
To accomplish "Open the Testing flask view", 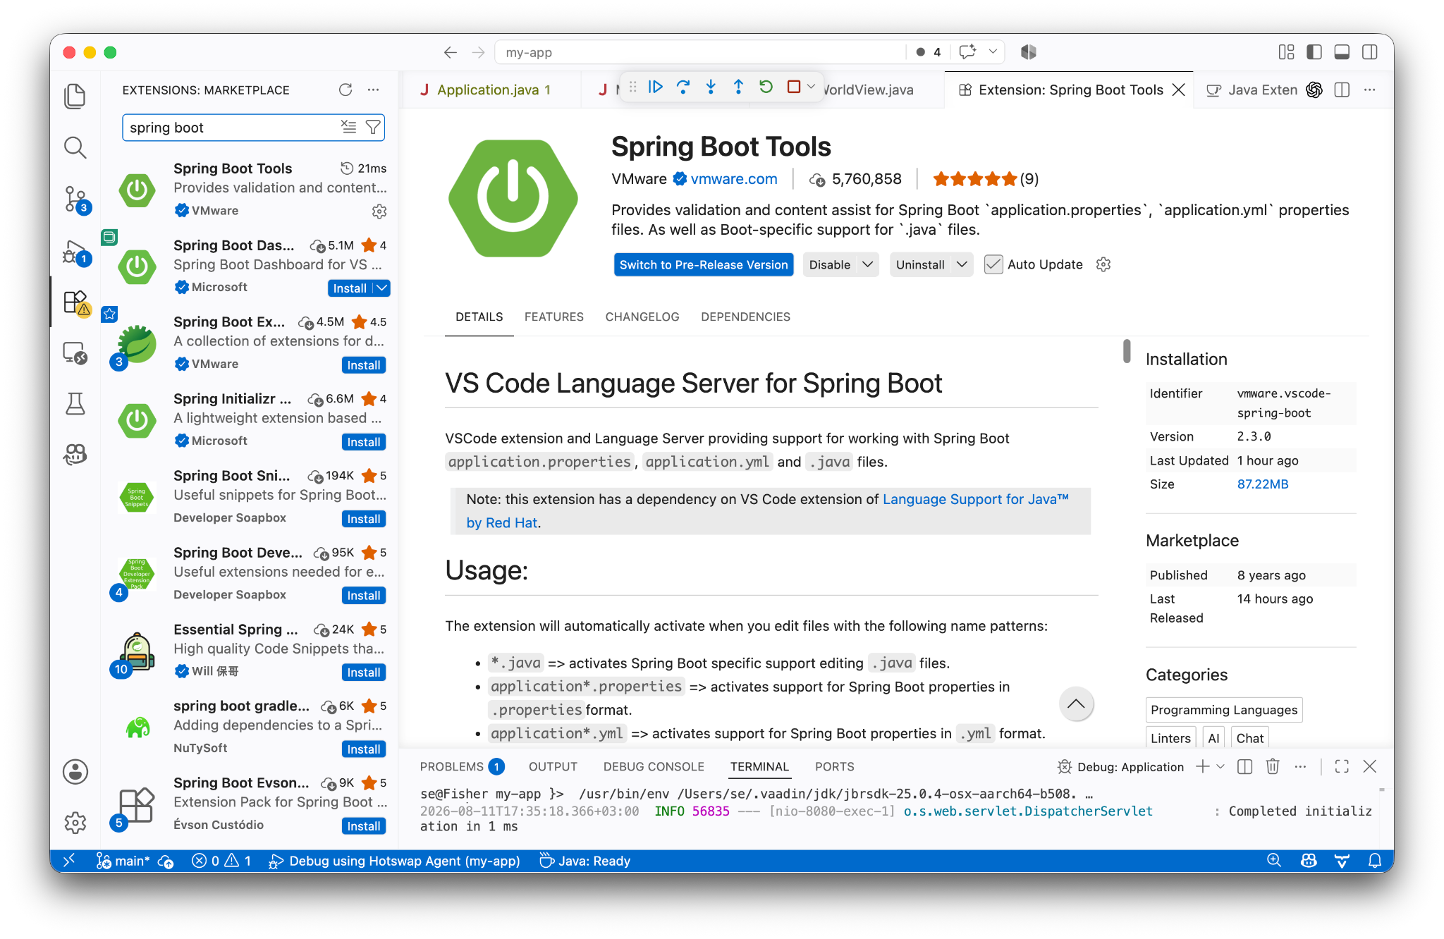I will [75, 404].
